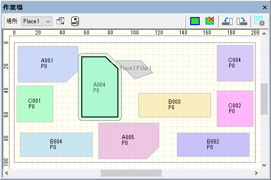Viewport: 271px width, 180px height.
Task: Click the green rectangle add-block icon
Action: pos(195,21)
